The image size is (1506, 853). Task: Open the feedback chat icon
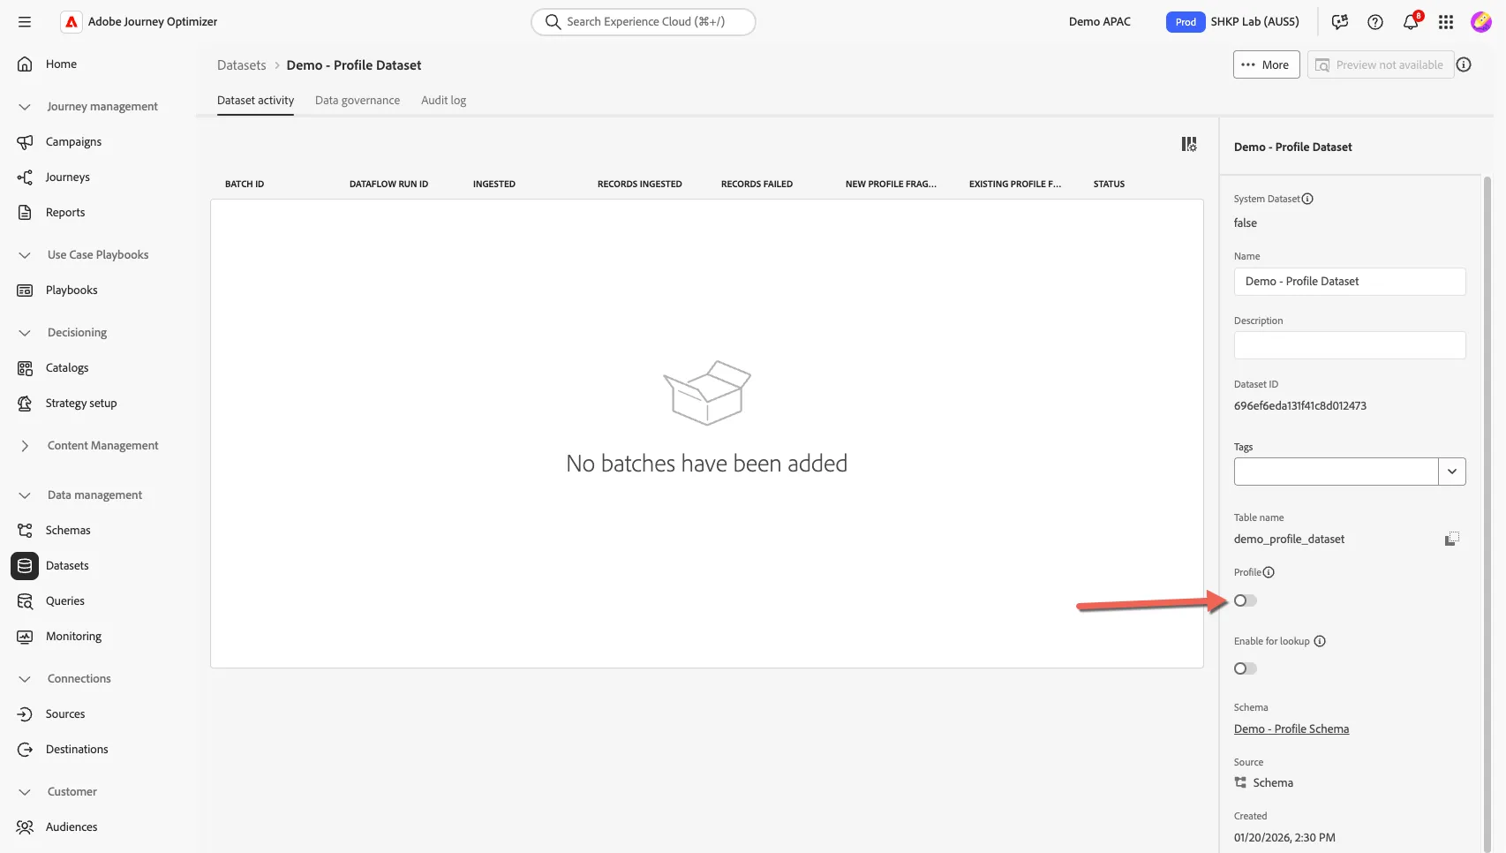(1340, 22)
